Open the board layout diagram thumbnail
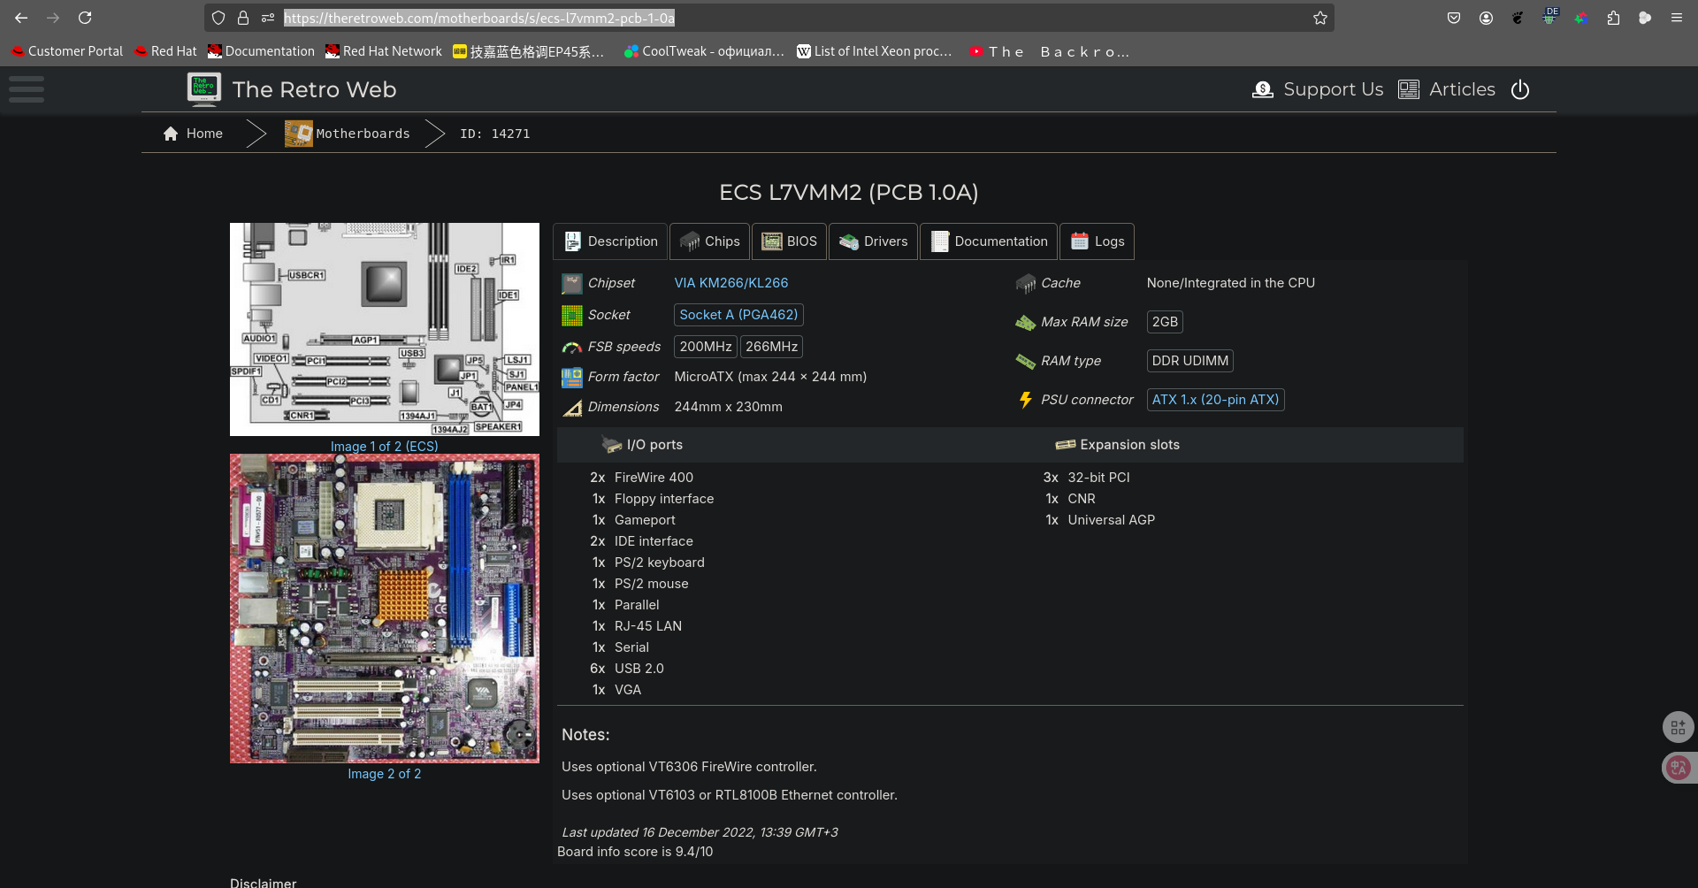 [x=385, y=329]
